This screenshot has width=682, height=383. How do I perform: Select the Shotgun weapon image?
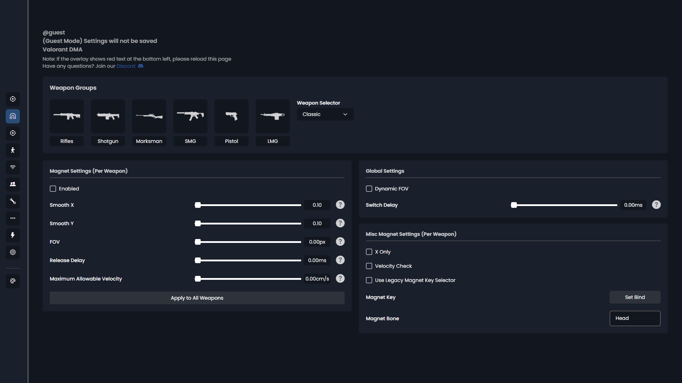pyautogui.click(x=108, y=116)
